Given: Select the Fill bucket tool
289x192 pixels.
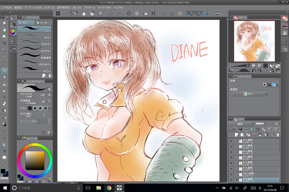Looking at the screenshot, I should coord(4,118).
